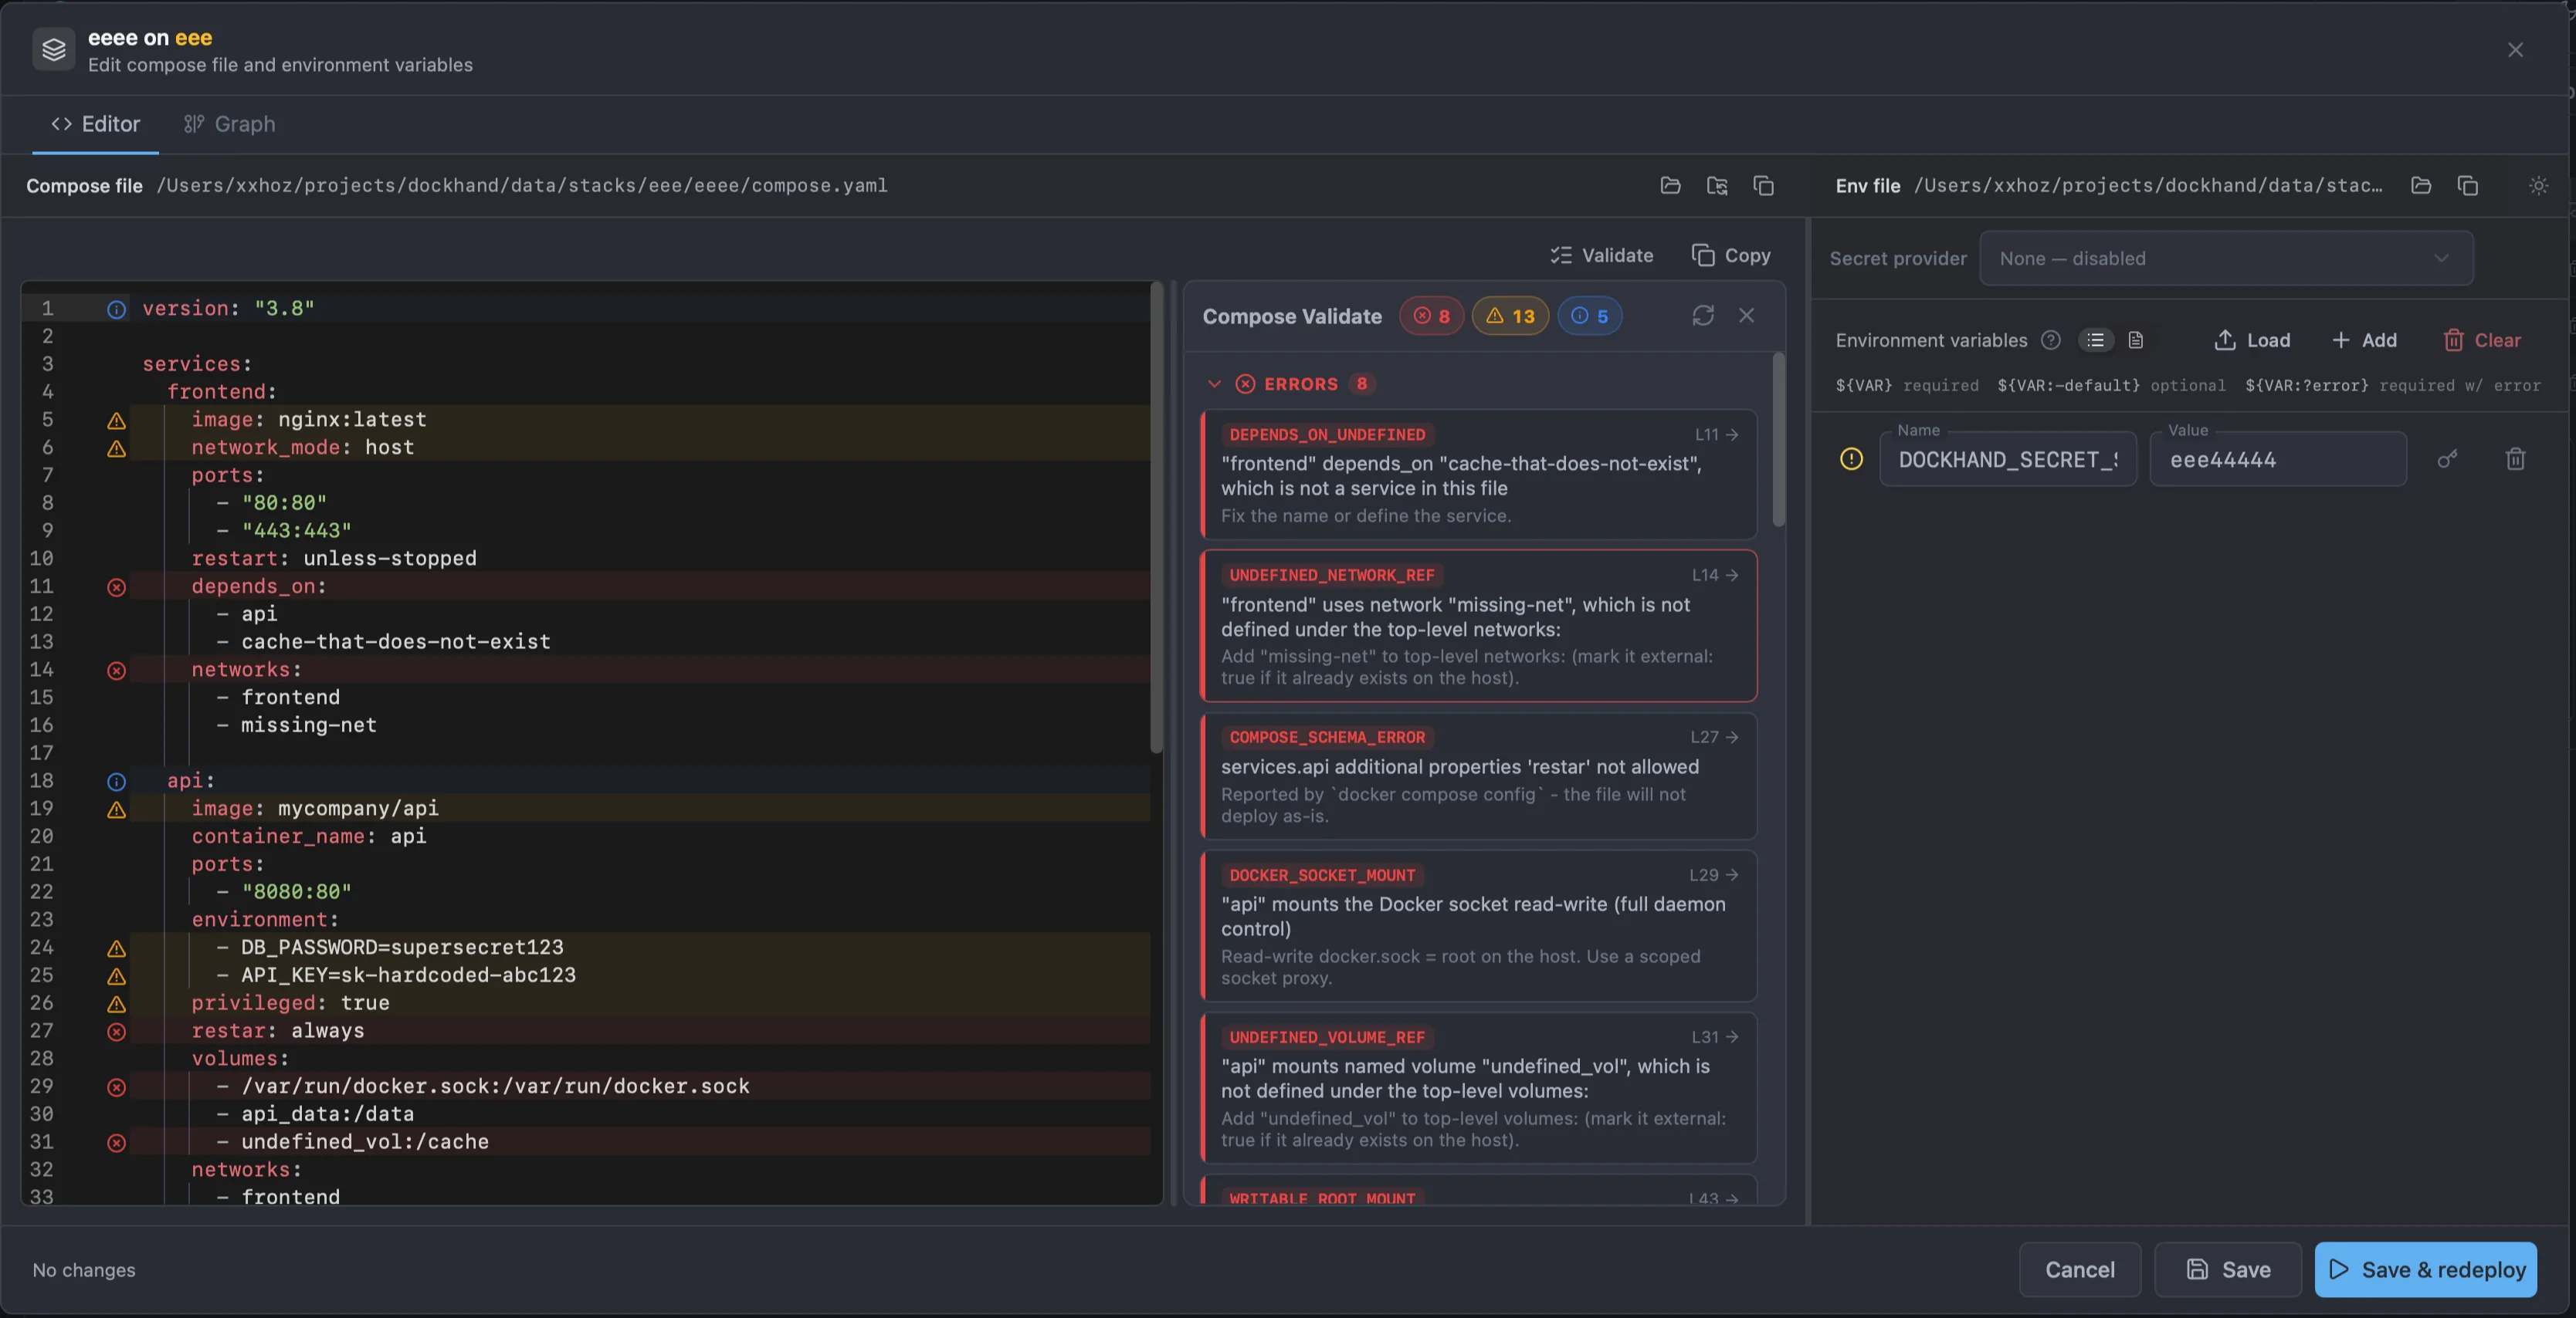This screenshot has height=1318, width=2576.
Task: Click the error gutter icon on line 14
Action: [x=117, y=671]
